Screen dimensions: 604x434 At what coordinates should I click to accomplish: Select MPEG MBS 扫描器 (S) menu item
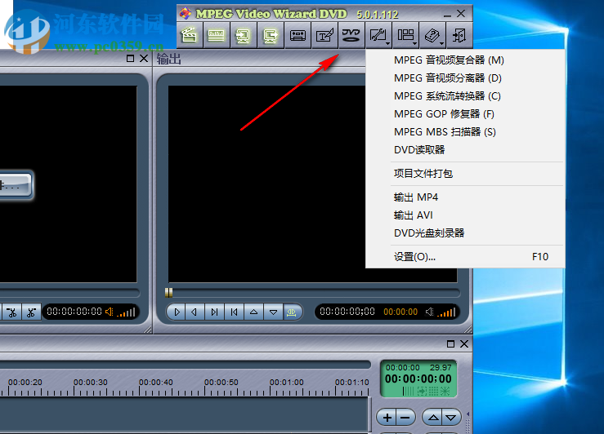(465, 132)
